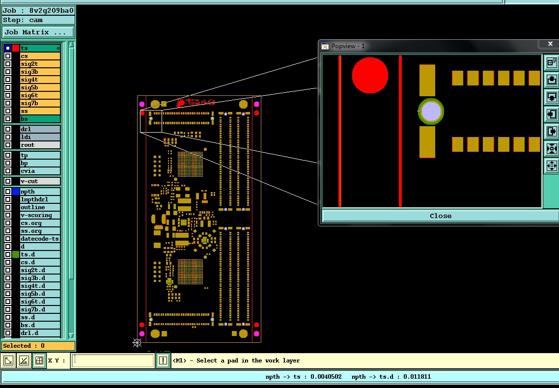Select the v-scoring layer name
Image resolution: width=559 pixels, height=388 pixels.
click(40, 215)
